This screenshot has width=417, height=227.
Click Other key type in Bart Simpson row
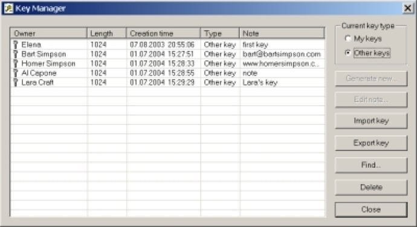click(x=220, y=54)
